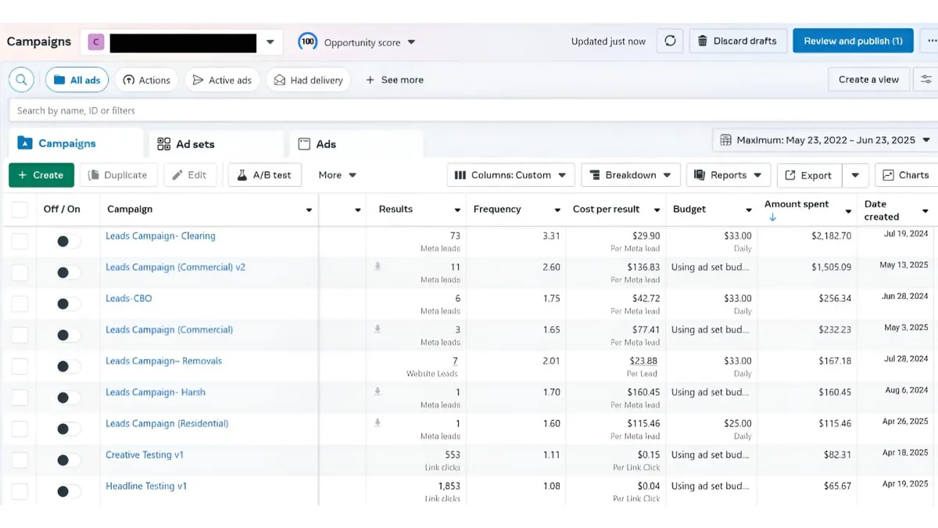Click the A/B test flask button
This screenshot has width=938, height=528.
(x=264, y=175)
